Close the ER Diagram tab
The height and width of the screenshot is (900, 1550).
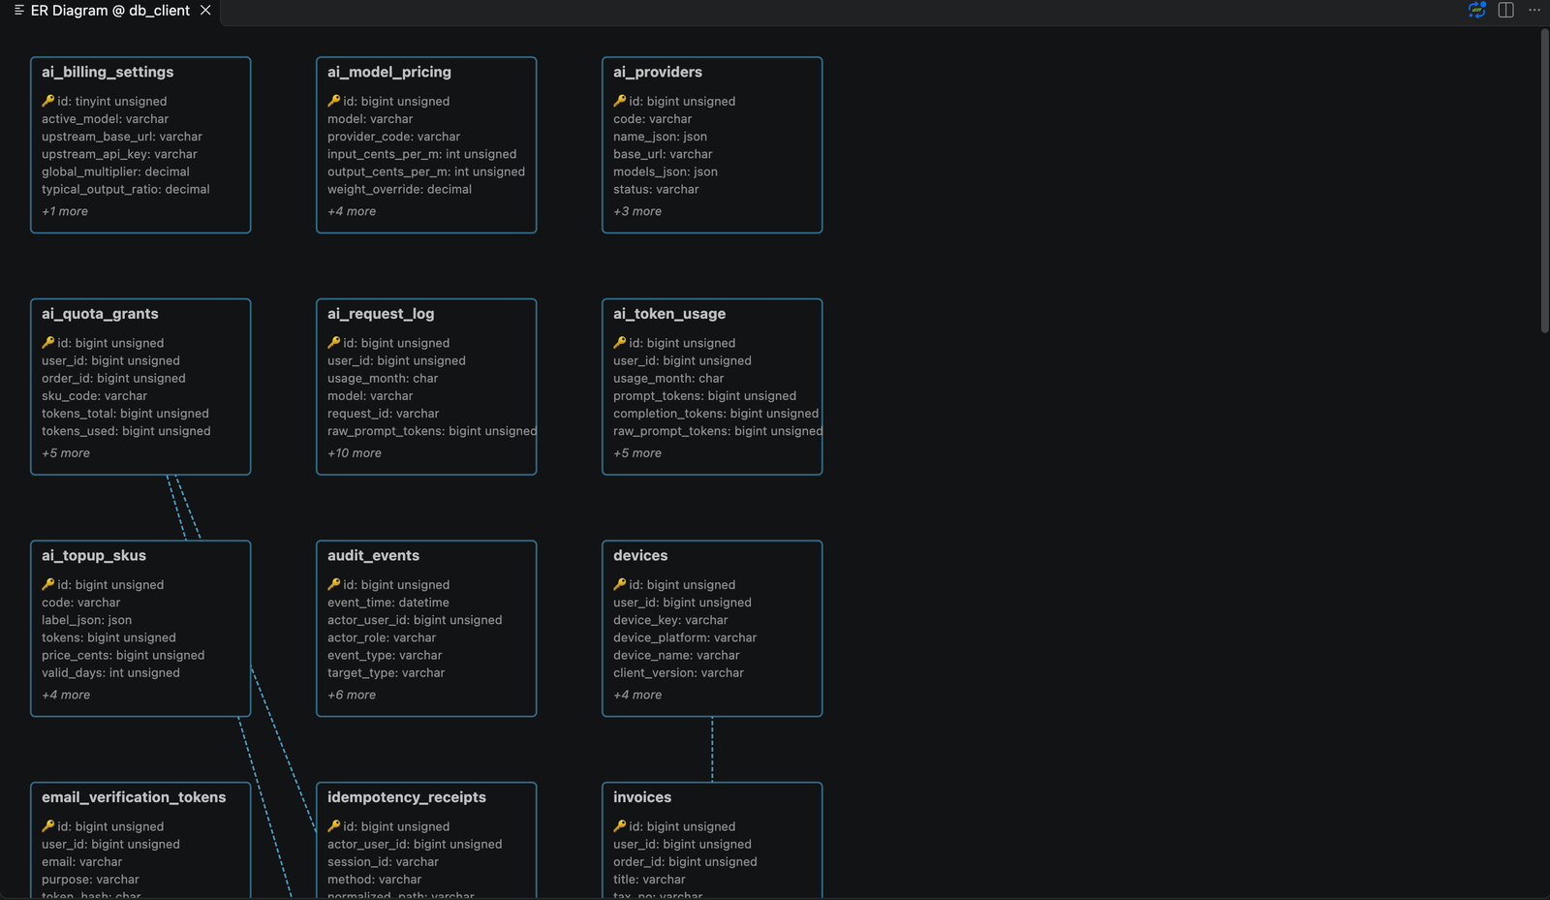coord(205,10)
